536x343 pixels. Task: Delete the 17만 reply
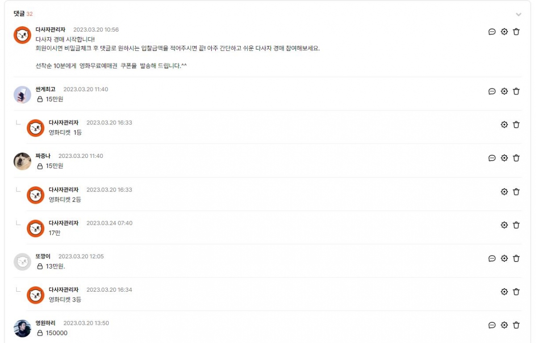coord(516,225)
